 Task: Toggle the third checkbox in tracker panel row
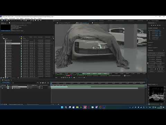pos(160,63)
